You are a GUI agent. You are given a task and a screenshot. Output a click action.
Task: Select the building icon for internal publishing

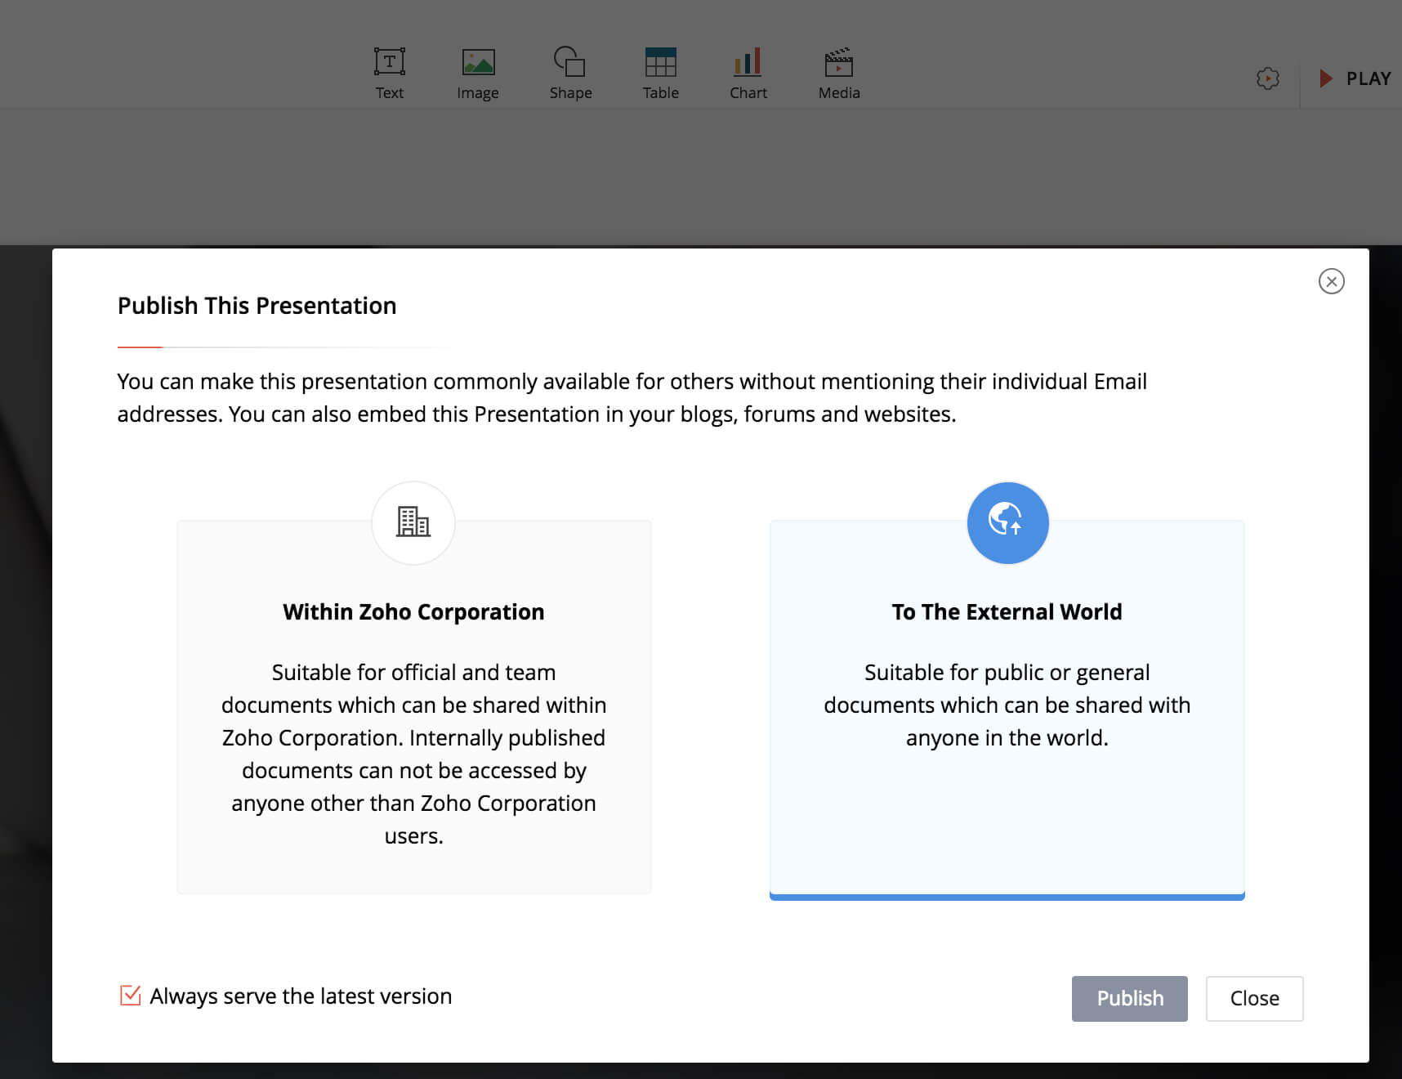point(413,522)
